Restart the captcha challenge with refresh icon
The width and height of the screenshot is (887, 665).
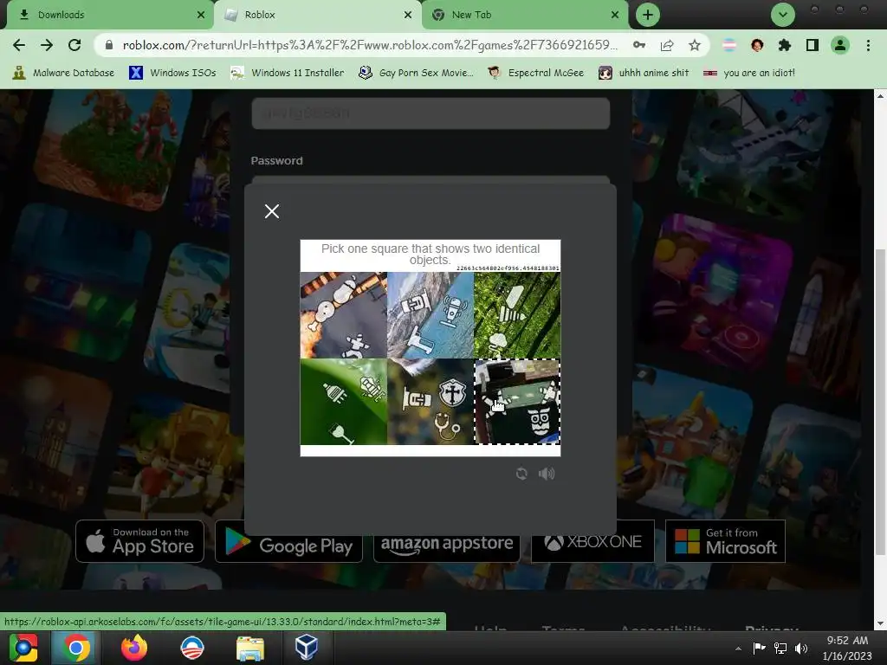521,474
